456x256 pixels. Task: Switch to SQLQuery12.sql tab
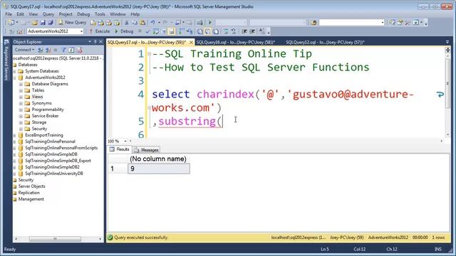click(325, 42)
